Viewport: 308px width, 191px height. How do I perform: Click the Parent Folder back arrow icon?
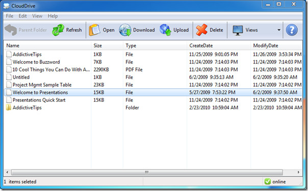[x=11, y=30]
